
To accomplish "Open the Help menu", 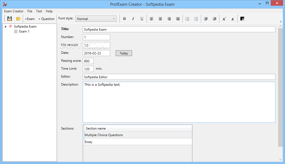I will (49, 11).
